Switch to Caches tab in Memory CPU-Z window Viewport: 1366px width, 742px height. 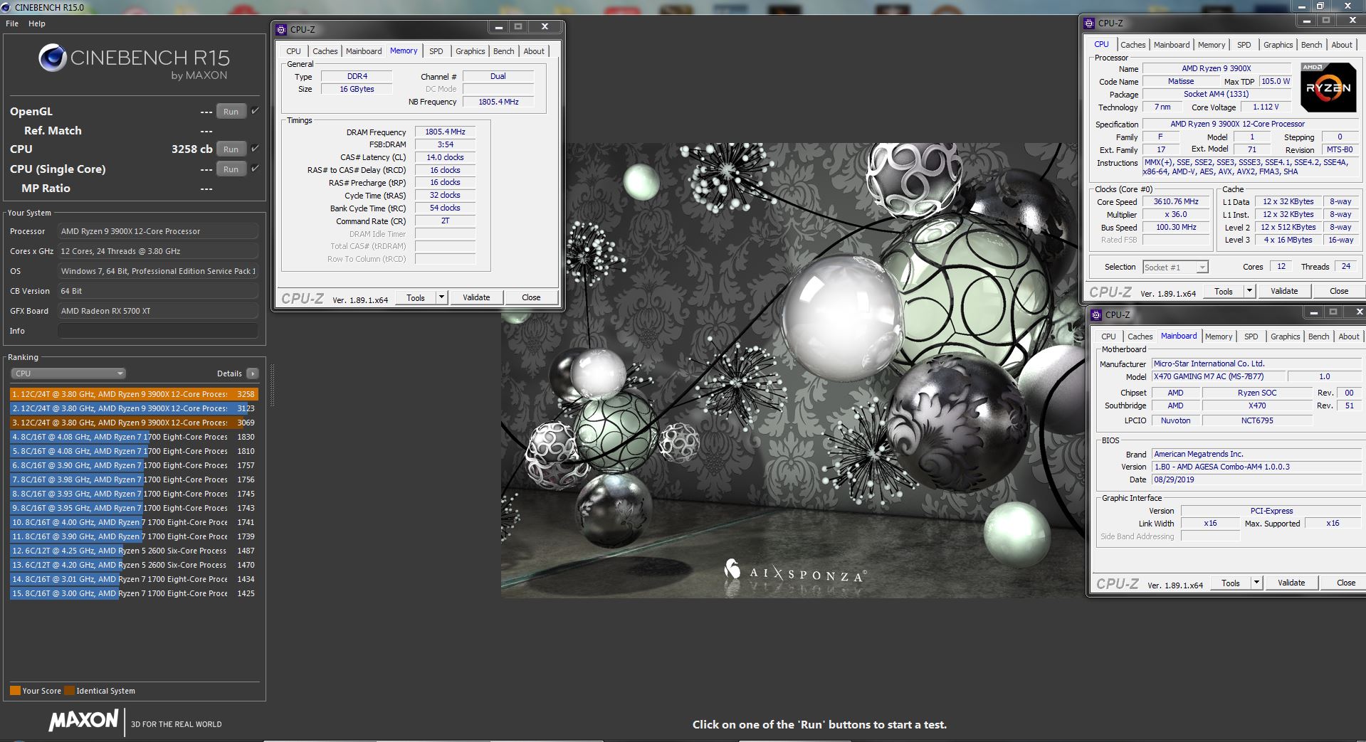coord(325,51)
